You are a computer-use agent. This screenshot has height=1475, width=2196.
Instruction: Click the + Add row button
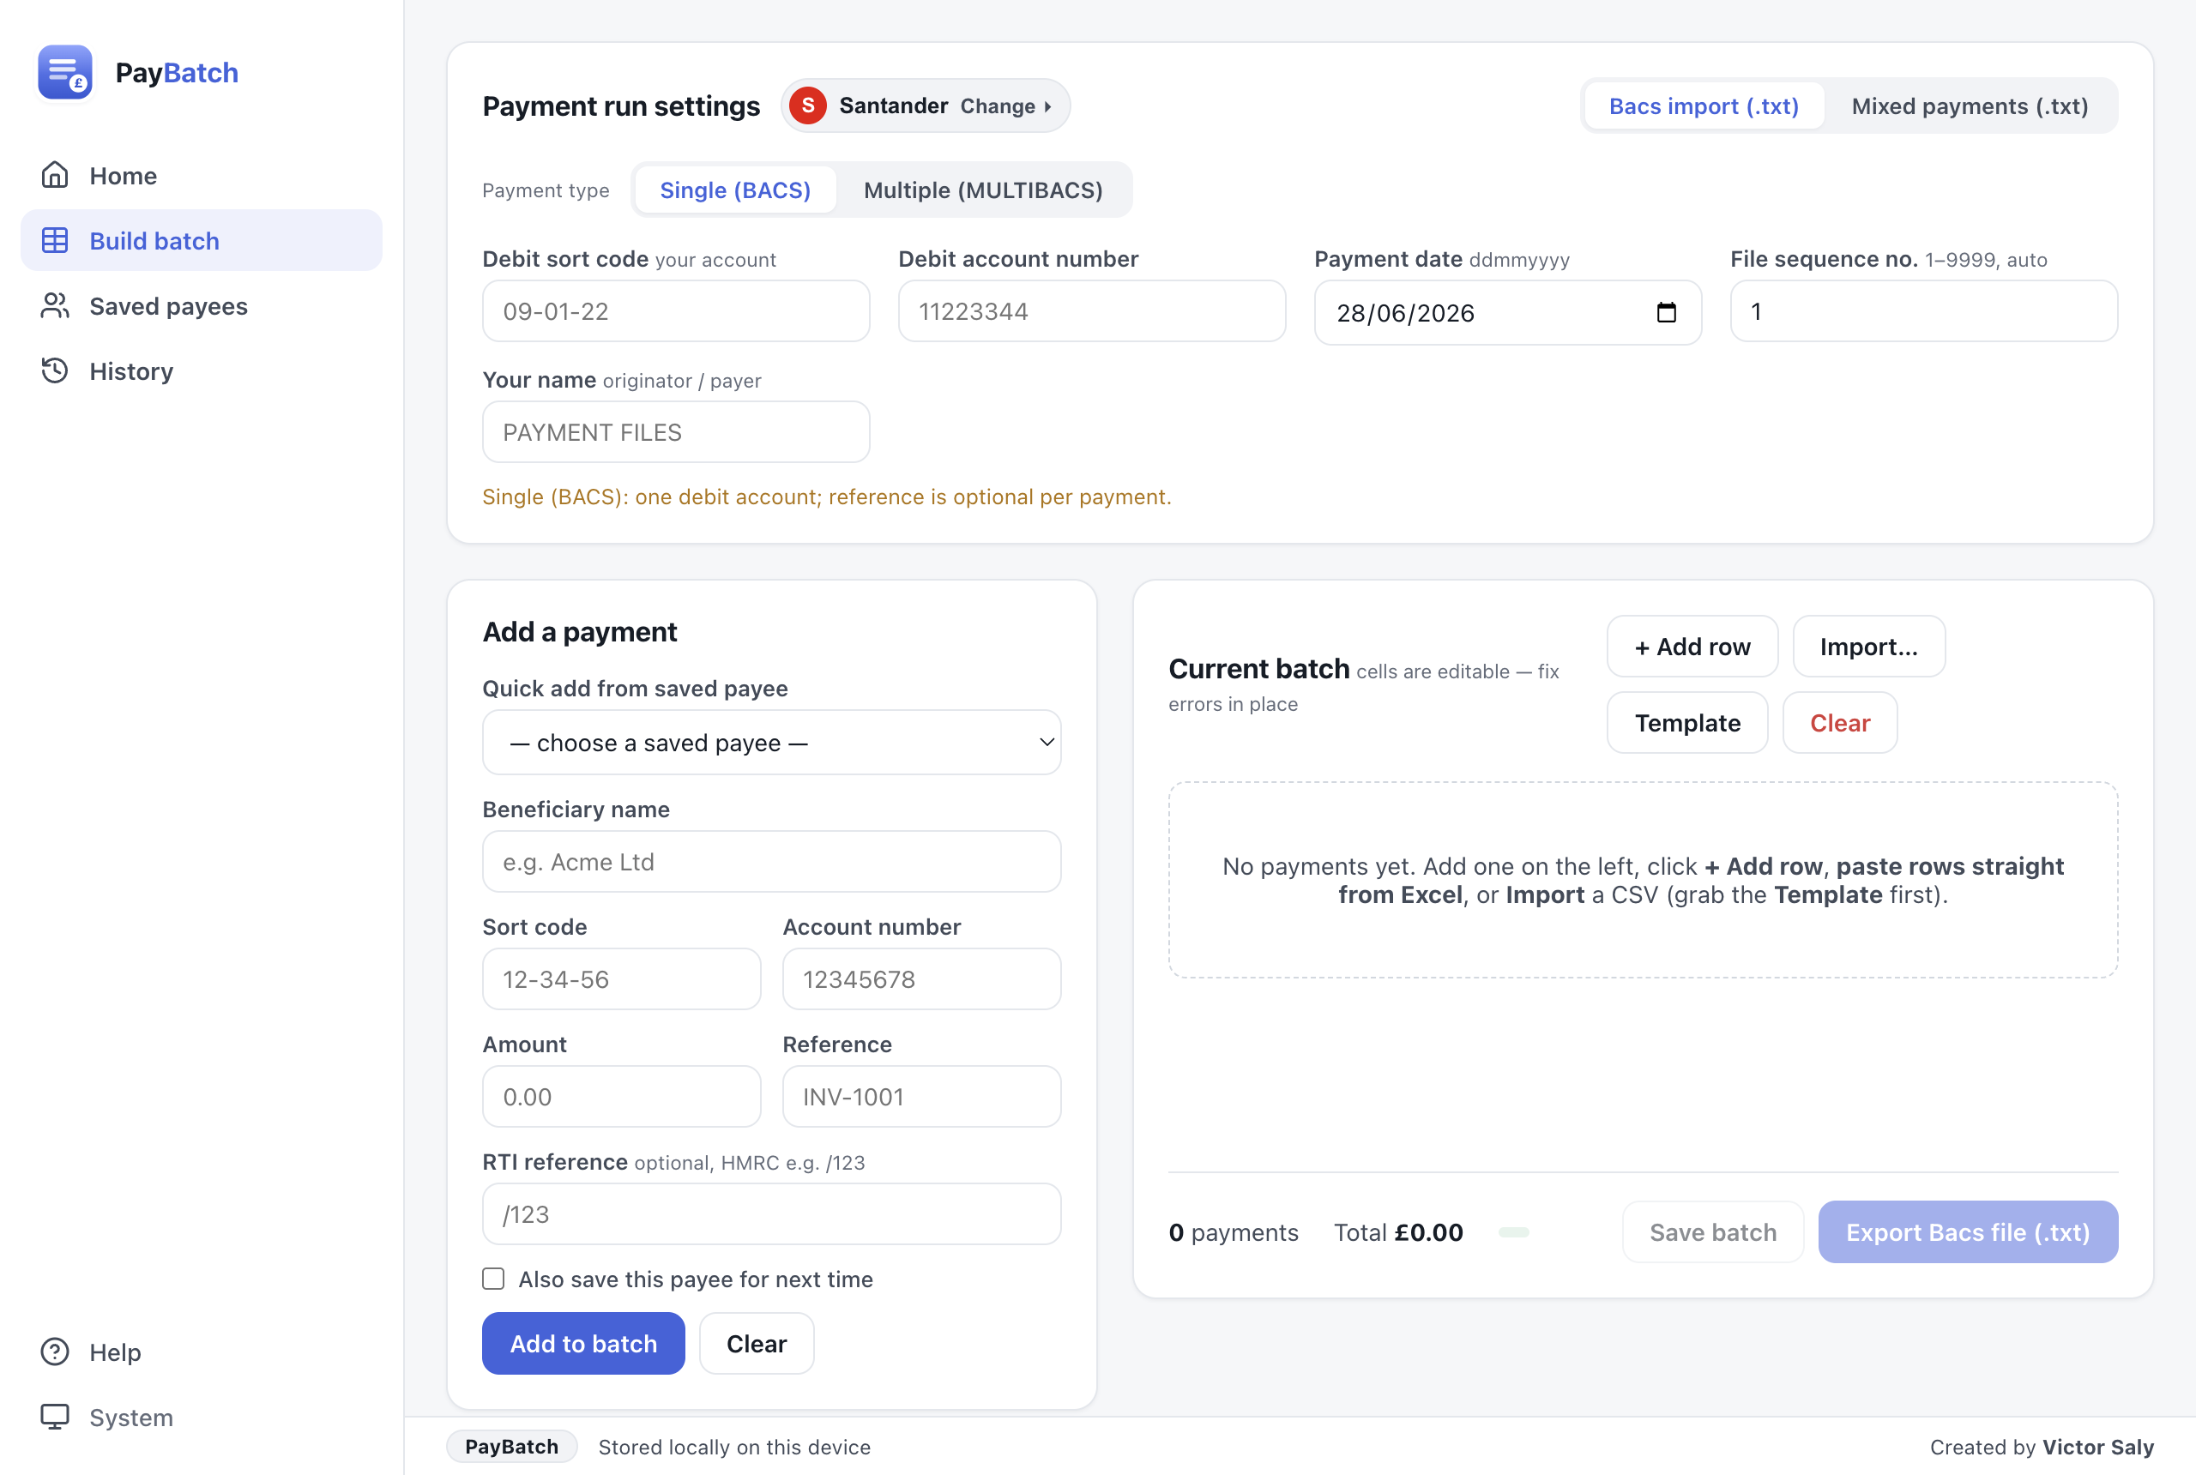tap(1692, 647)
